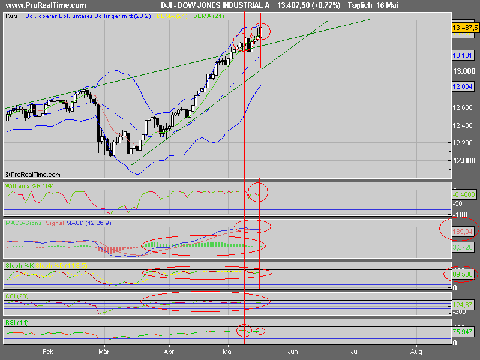The width and height of the screenshot is (480, 360).
Task: Click the Bol. unteres legend entry
Action: [x=76, y=16]
